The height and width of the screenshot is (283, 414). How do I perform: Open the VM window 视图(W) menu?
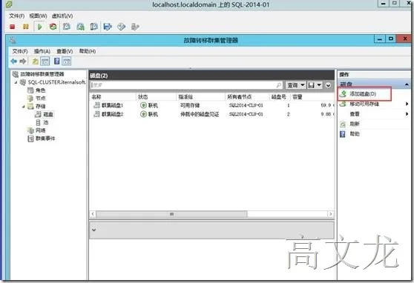[x=38, y=16]
